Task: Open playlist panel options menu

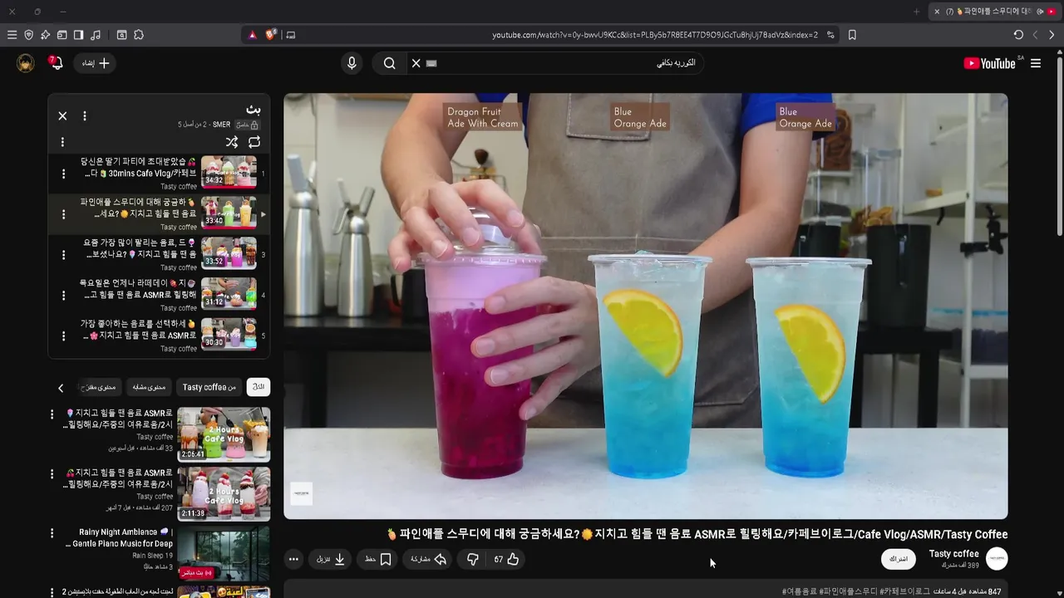Action: click(x=84, y=116)
